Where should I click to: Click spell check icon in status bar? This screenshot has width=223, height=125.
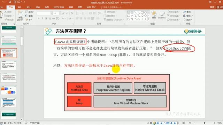point(26,123)
